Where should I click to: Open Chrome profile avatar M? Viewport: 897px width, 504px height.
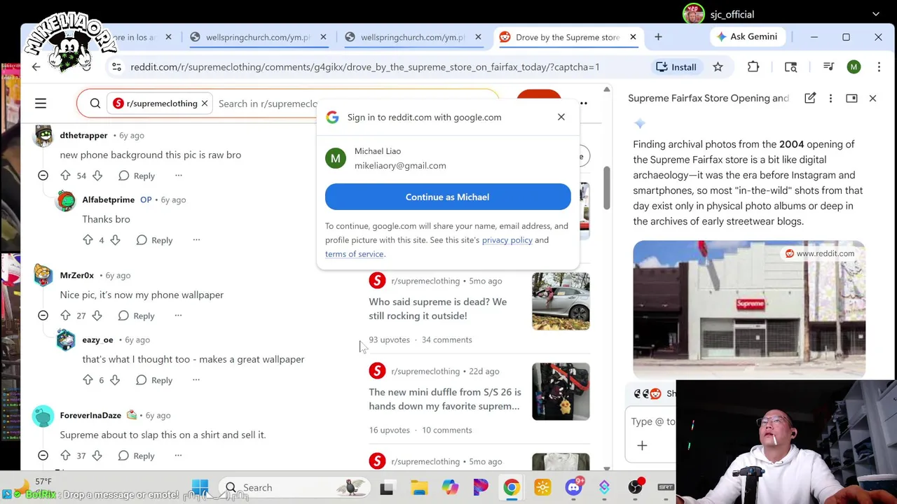854,66
